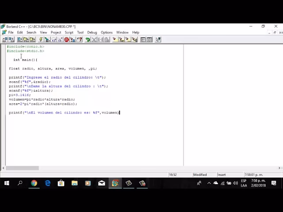The width and height of the screenshot is (283, 212).
Task: Open Google Chrome from the taskbar
Action: pos(34,183)
